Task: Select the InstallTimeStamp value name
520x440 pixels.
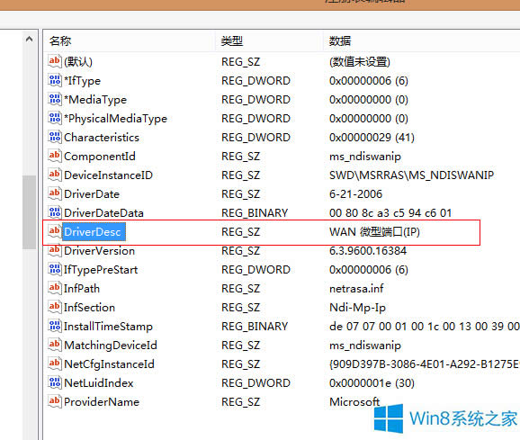Action: (108, 327)
